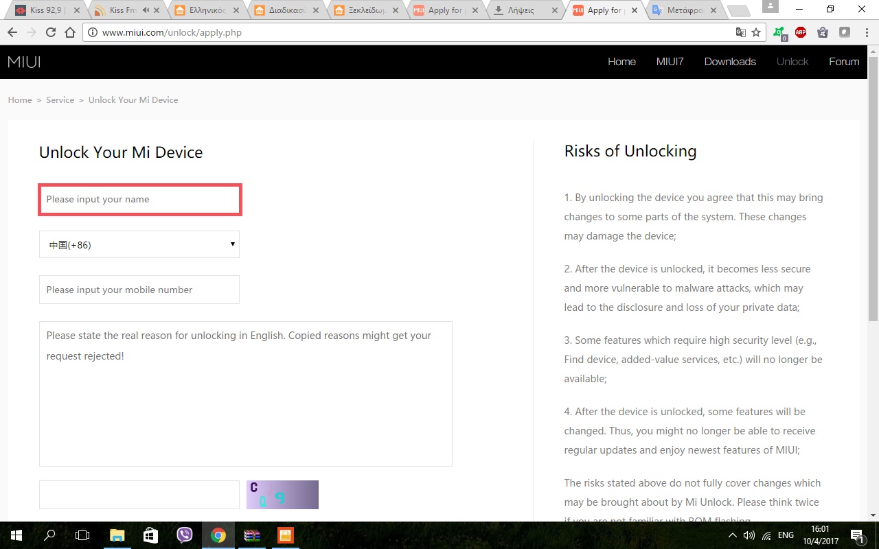Reload the current page

pyautogui.click(x=51, y=32)
